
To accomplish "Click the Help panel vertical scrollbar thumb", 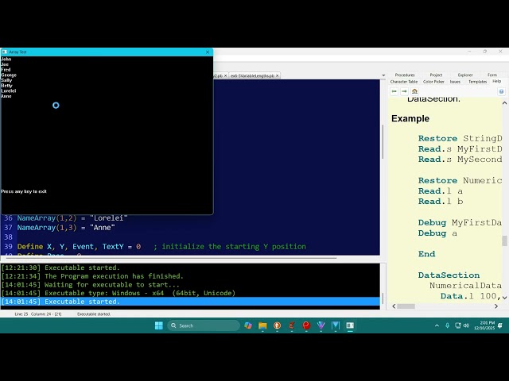I will [504, 241].
